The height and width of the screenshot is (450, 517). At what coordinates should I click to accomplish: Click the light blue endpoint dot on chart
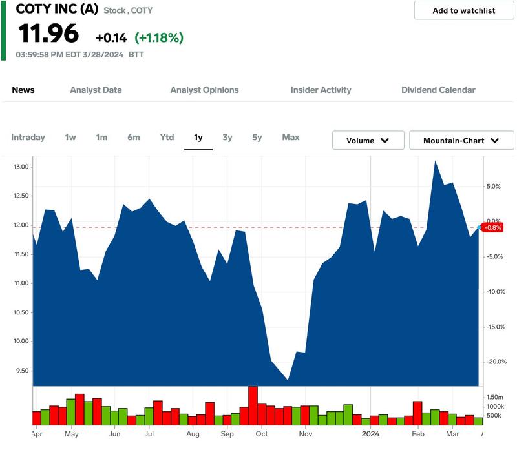pyautogui.click(x=479, y=227)
